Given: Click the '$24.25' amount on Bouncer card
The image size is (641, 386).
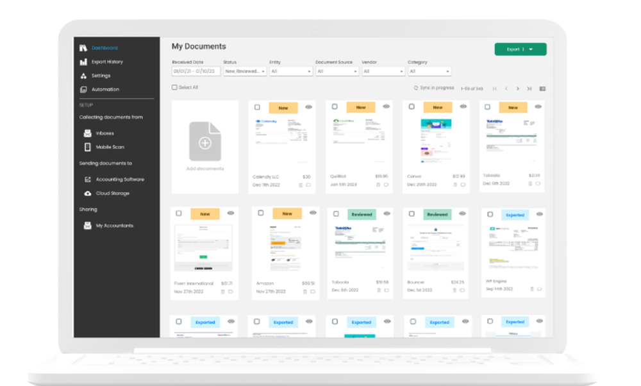Looking at the screenshot, I should 458,282.
